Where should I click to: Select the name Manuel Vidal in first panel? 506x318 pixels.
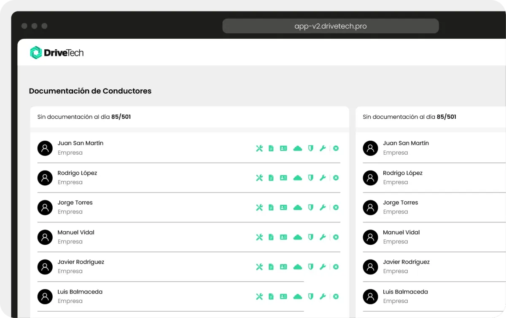[76, 232]
